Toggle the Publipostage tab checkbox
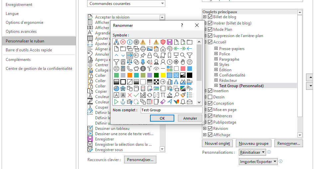This screenshot has width=315, height=169. 210,122
